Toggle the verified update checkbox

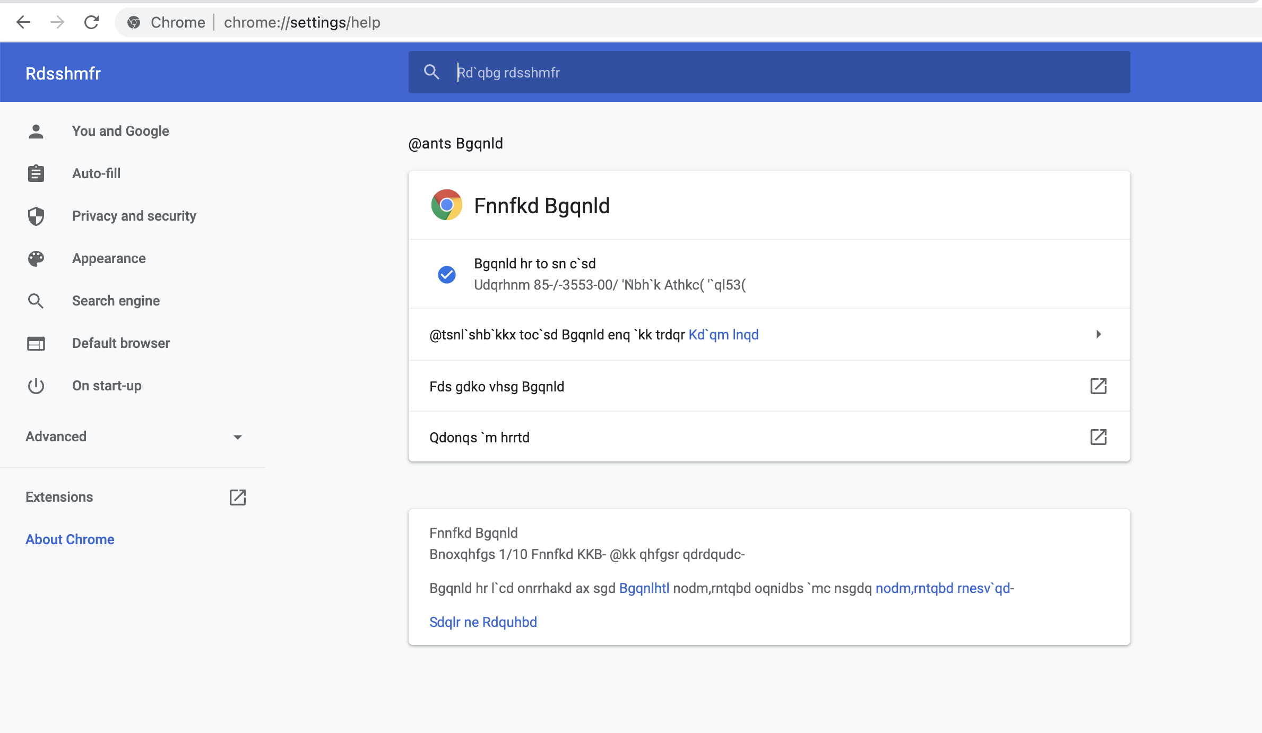point(446,273)
